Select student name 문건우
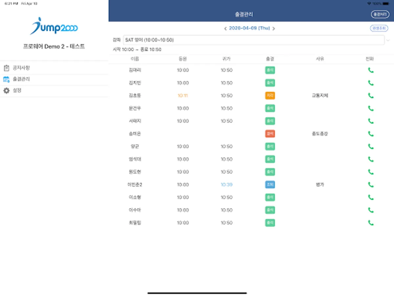 click(x=135, y=108)
